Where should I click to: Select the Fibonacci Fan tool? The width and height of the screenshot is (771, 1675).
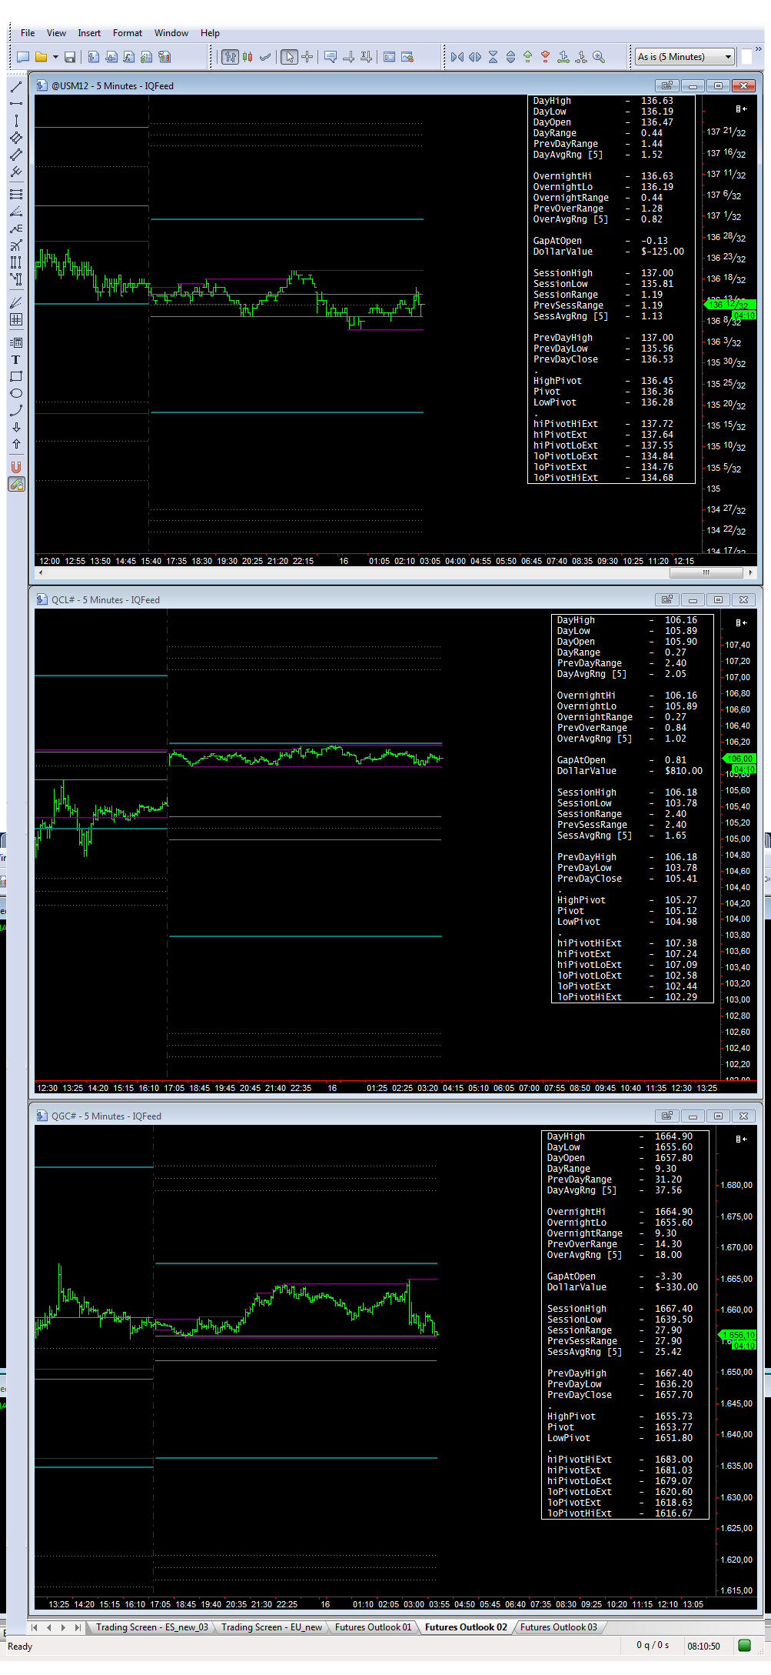click(x=16, y=212)
